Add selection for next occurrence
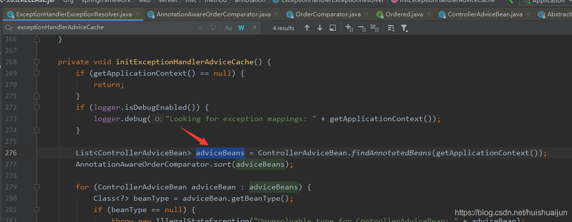Viewport: 572px width, 222px height. coord(349,28)
